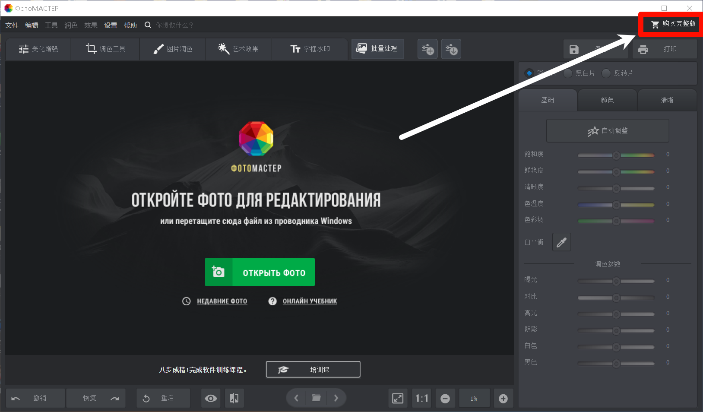Click the 对比 slider handle

click(x=616, y=298)
